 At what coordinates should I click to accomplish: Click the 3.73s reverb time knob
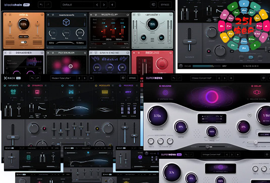pos(157,116)
